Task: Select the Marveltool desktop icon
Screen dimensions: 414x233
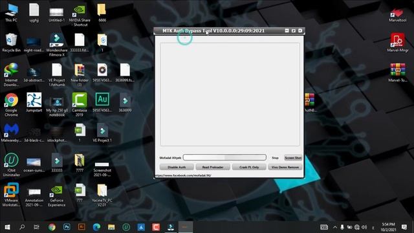Action: [398, 15]
